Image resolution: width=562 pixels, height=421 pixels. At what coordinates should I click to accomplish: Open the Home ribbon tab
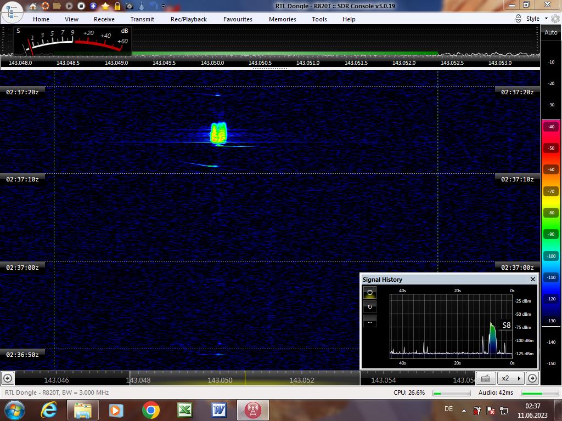[41, 19]
